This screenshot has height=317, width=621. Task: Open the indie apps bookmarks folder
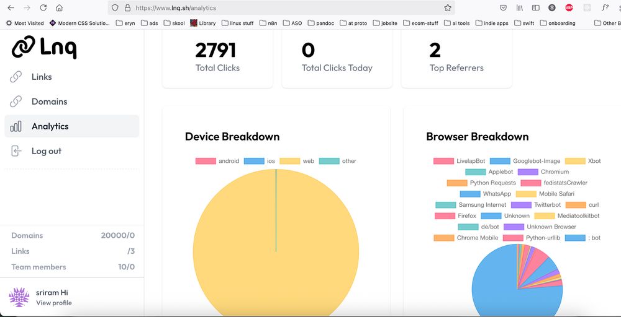[492, 24]
